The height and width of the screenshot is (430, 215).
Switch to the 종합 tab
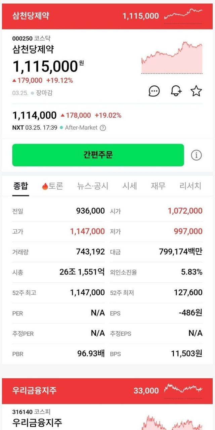coord(20,186)
